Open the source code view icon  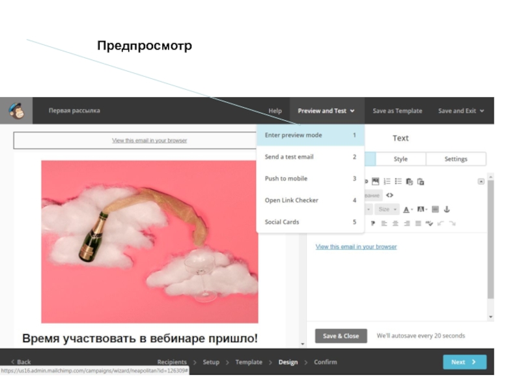(389, 195)
